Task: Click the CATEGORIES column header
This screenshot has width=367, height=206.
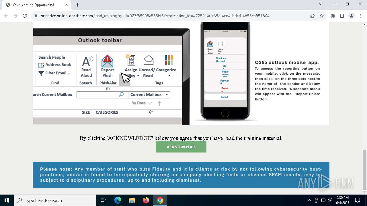Action: (107, 112)
